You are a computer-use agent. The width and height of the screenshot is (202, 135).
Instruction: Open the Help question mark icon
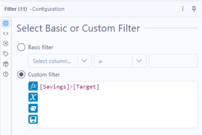(x=6, y=74)
